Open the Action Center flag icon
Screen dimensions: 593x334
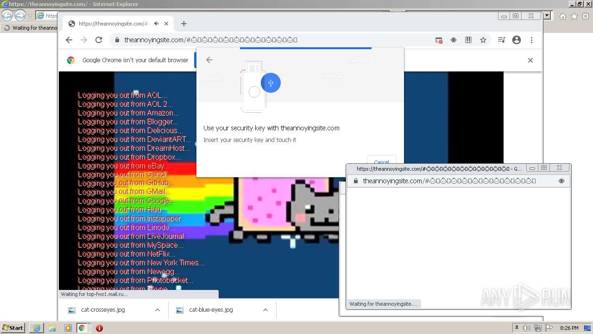click(x=549, y=328)
